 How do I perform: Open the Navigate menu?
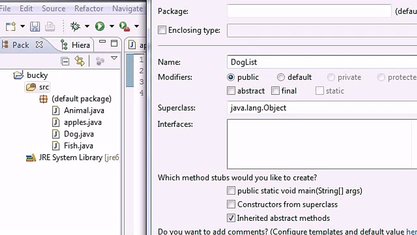[x=127, y=8]
